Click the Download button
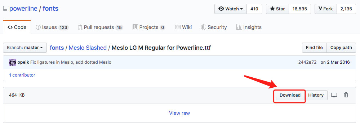The width and height of the screenshot is (360, 131). click(290, 95)
